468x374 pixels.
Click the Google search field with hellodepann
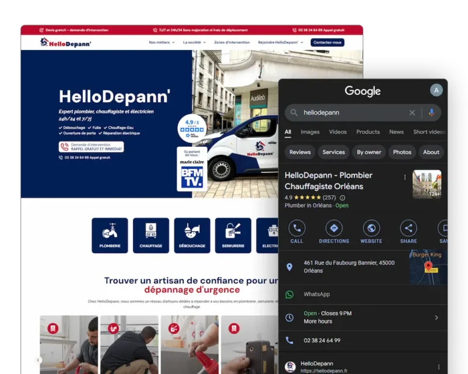tap(347, 113)
